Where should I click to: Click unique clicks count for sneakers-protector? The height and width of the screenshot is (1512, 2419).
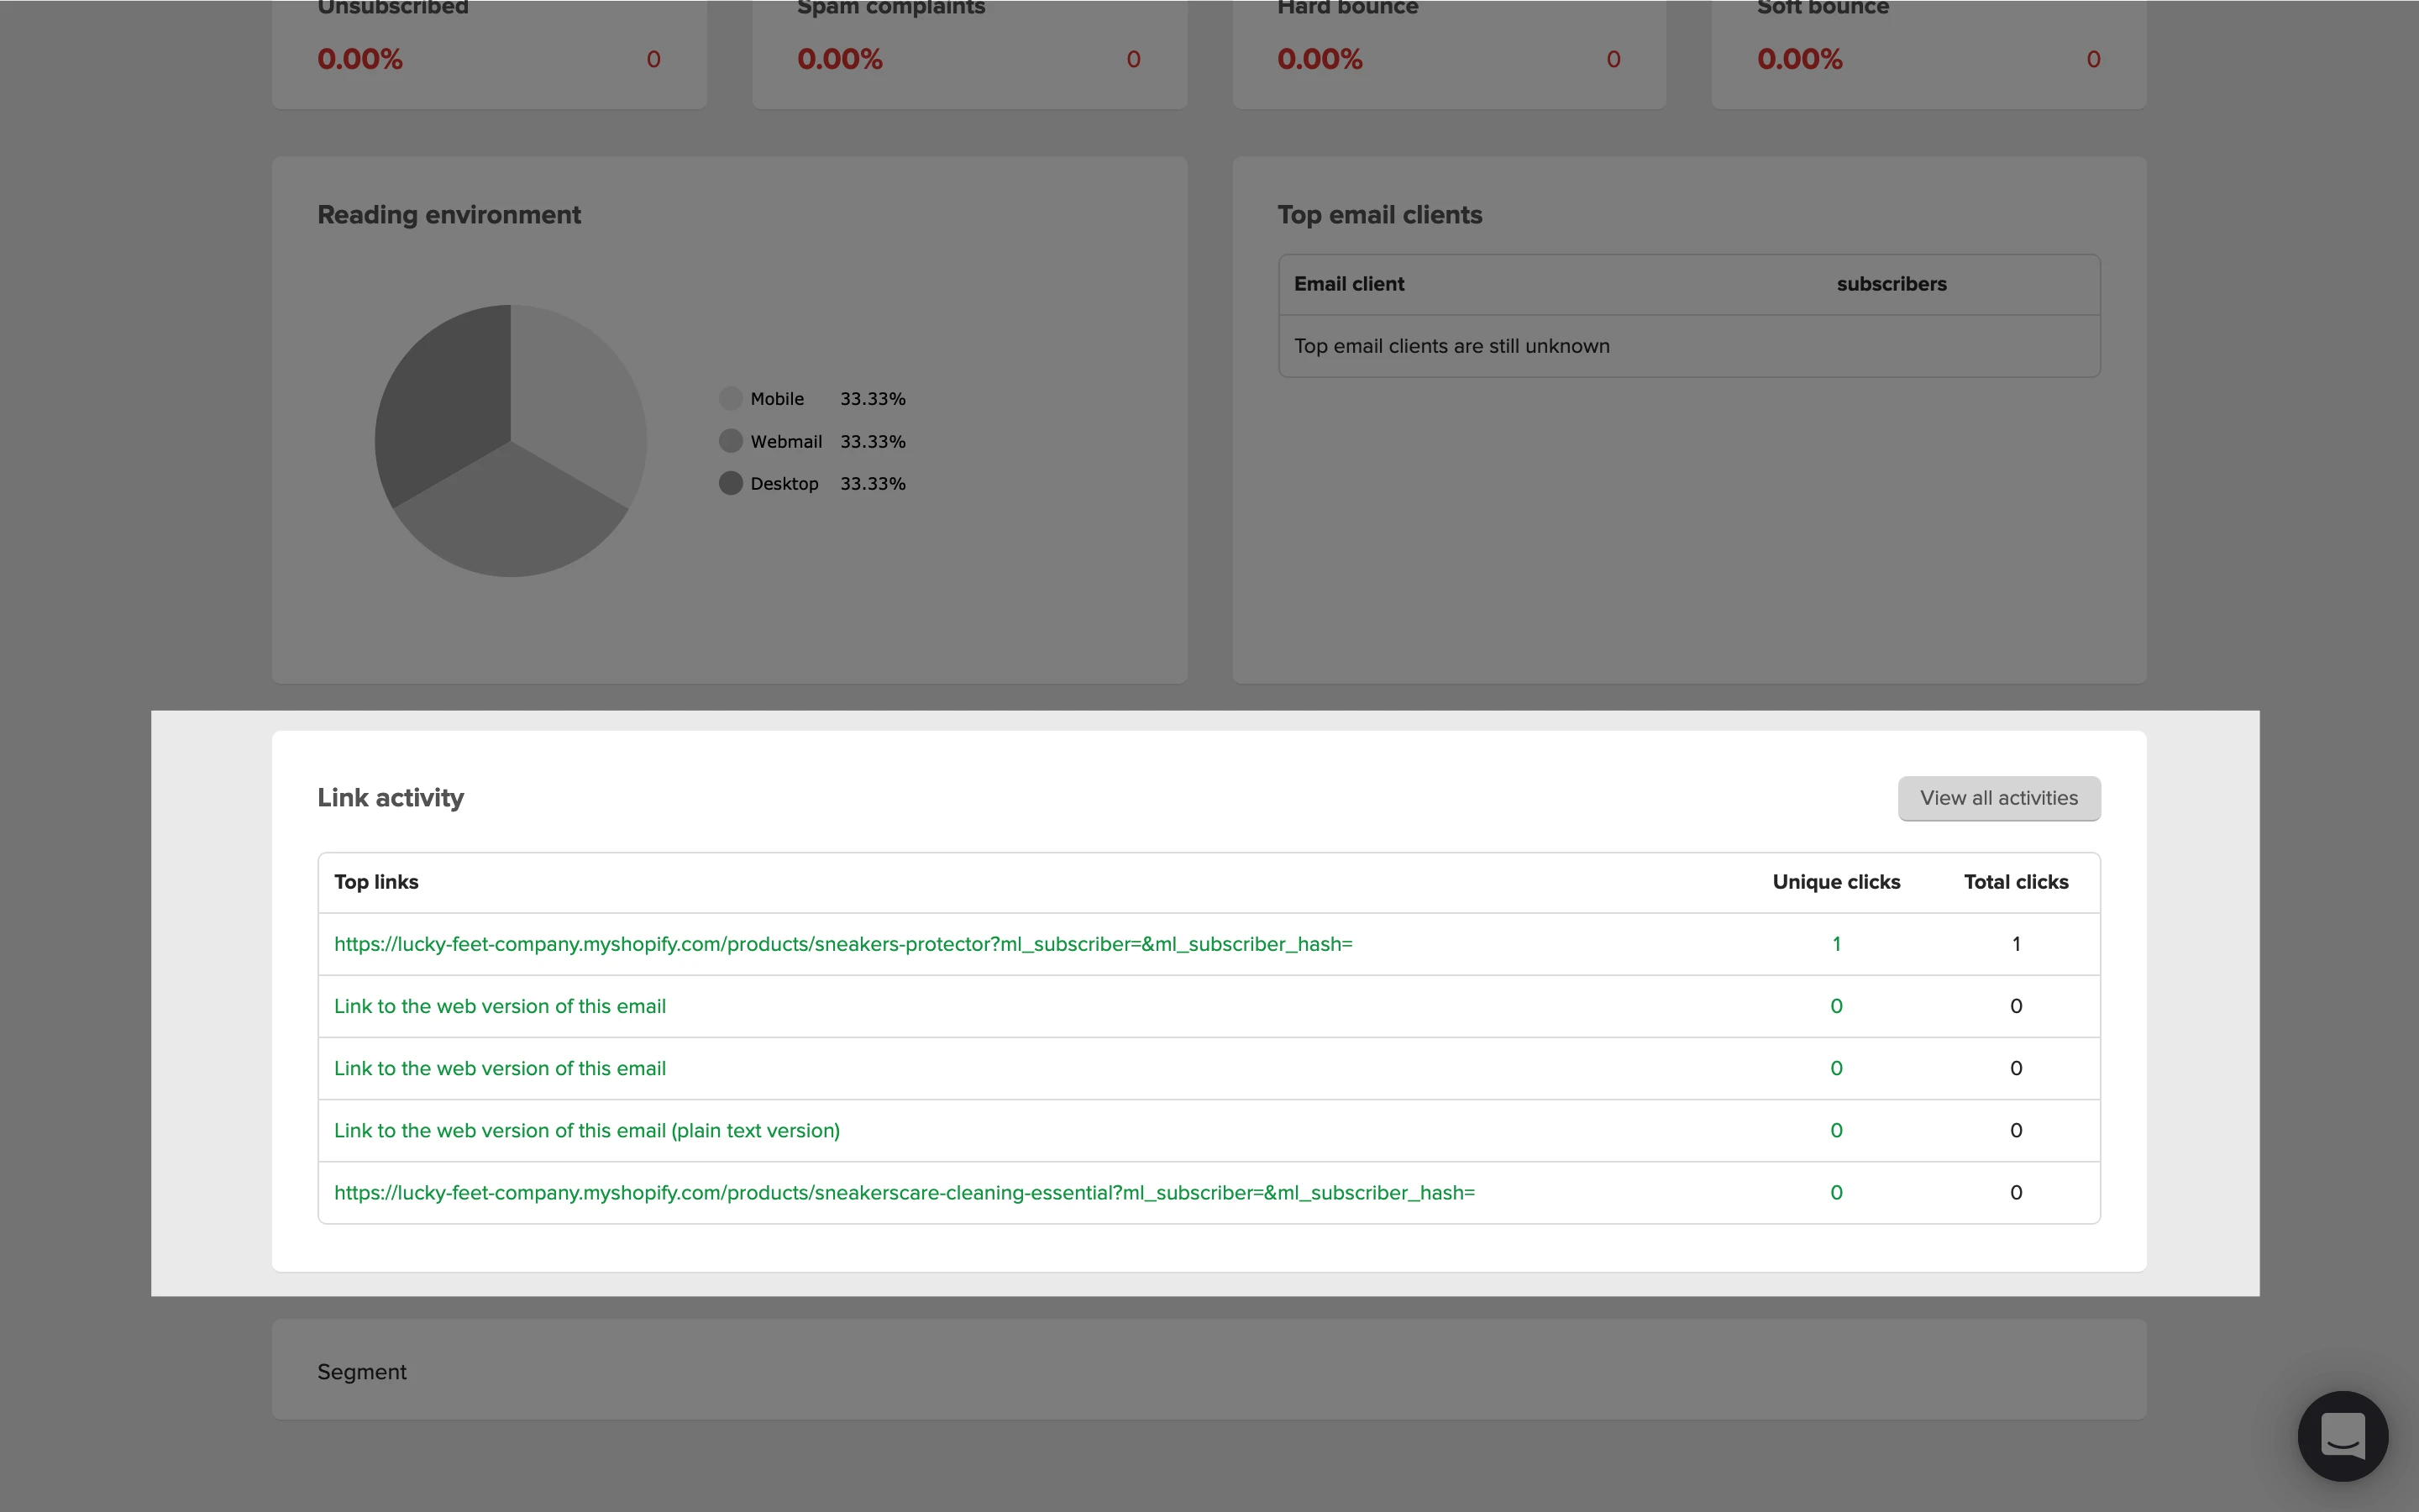pyautogui.click(x=1836, y=944)
